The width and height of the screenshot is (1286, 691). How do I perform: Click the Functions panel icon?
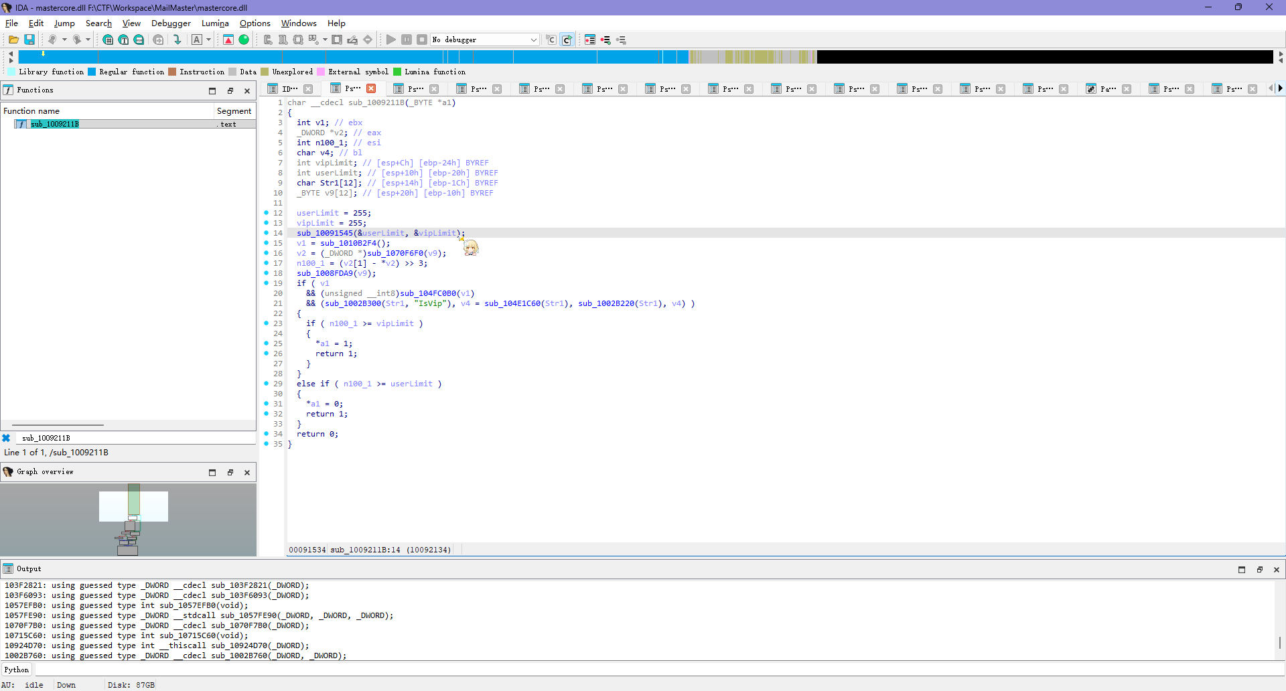(x=8, y=90)
